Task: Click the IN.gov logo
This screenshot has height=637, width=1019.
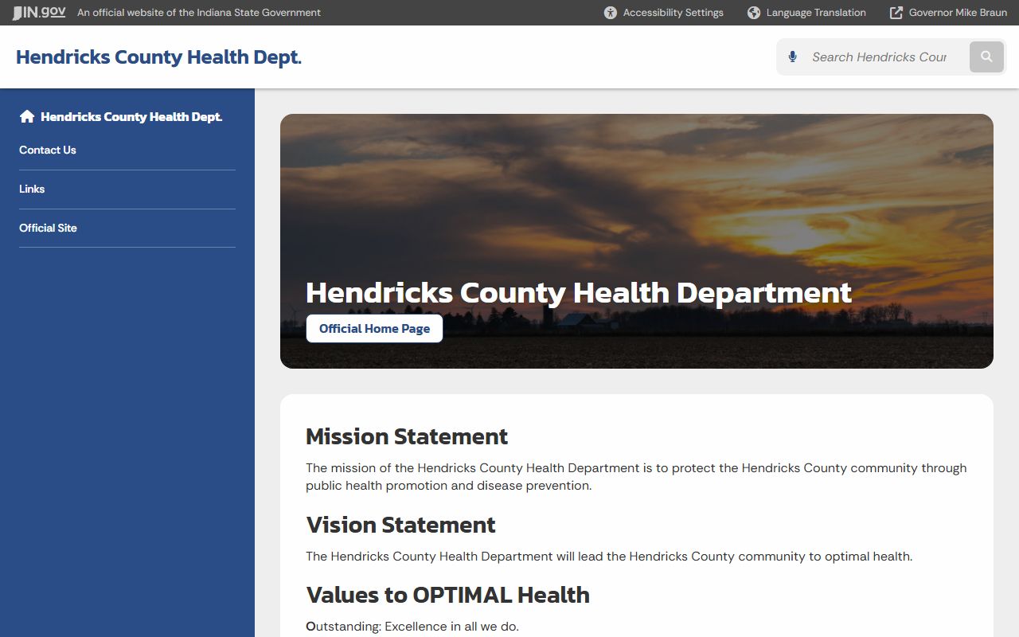Action: tap(39, 13)
